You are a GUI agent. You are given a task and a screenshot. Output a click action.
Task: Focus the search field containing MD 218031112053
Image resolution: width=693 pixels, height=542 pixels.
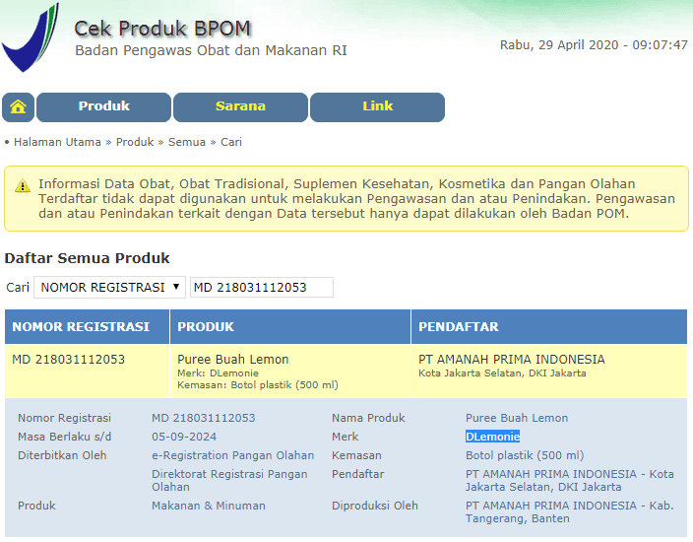click(x=262, y=288)
